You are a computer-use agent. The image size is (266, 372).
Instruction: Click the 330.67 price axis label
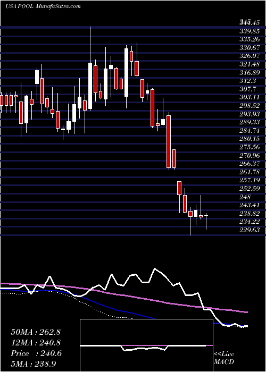(x=250, y=48)
